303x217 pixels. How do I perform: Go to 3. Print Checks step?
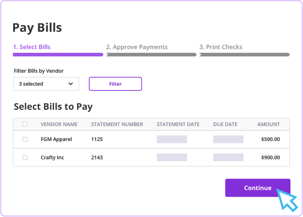click(x=220, y=47)
